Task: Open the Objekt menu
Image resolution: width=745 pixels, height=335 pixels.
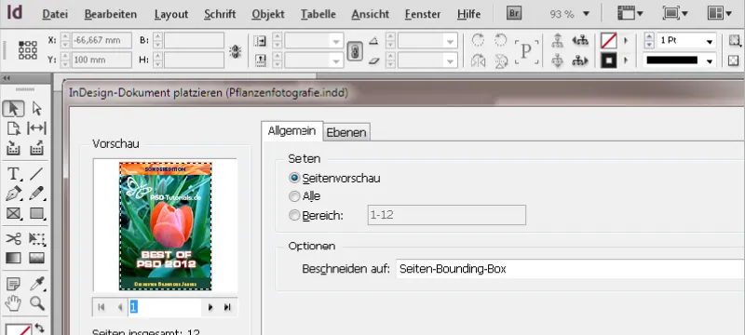Action: click(x=268, y=14)
